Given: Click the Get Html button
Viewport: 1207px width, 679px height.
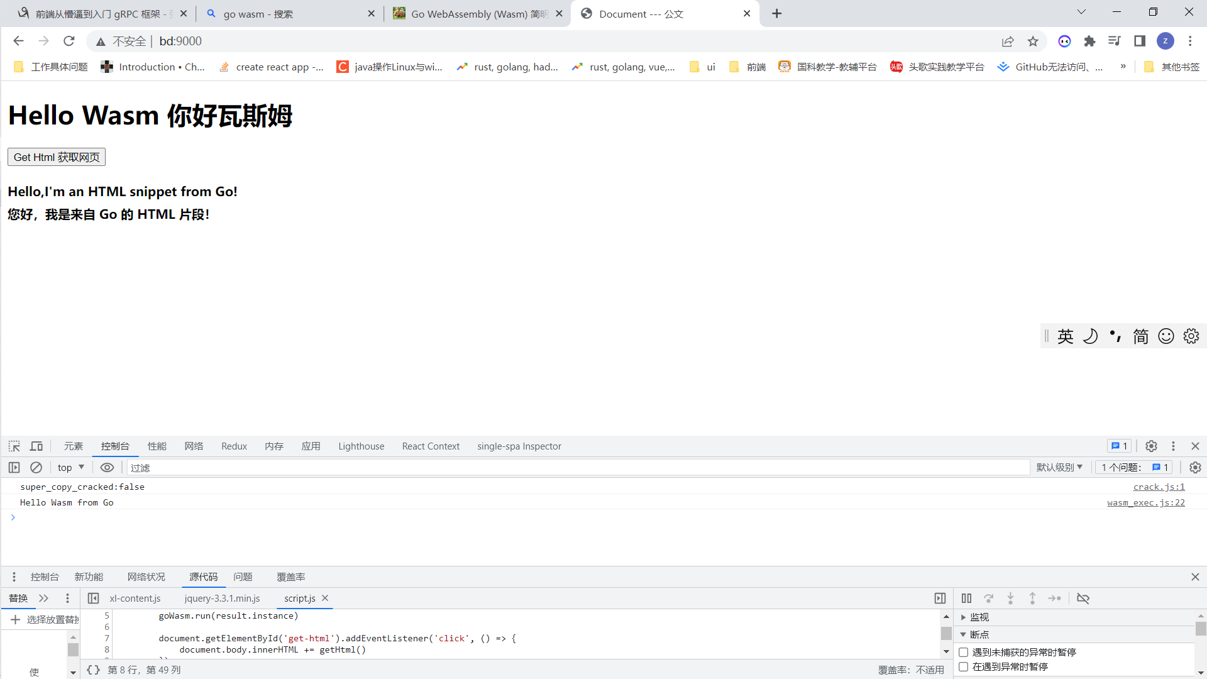Looking at the screenshot, I should tap(57, 157).
